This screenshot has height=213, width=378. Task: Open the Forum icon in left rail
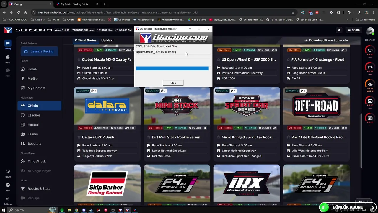8,173
